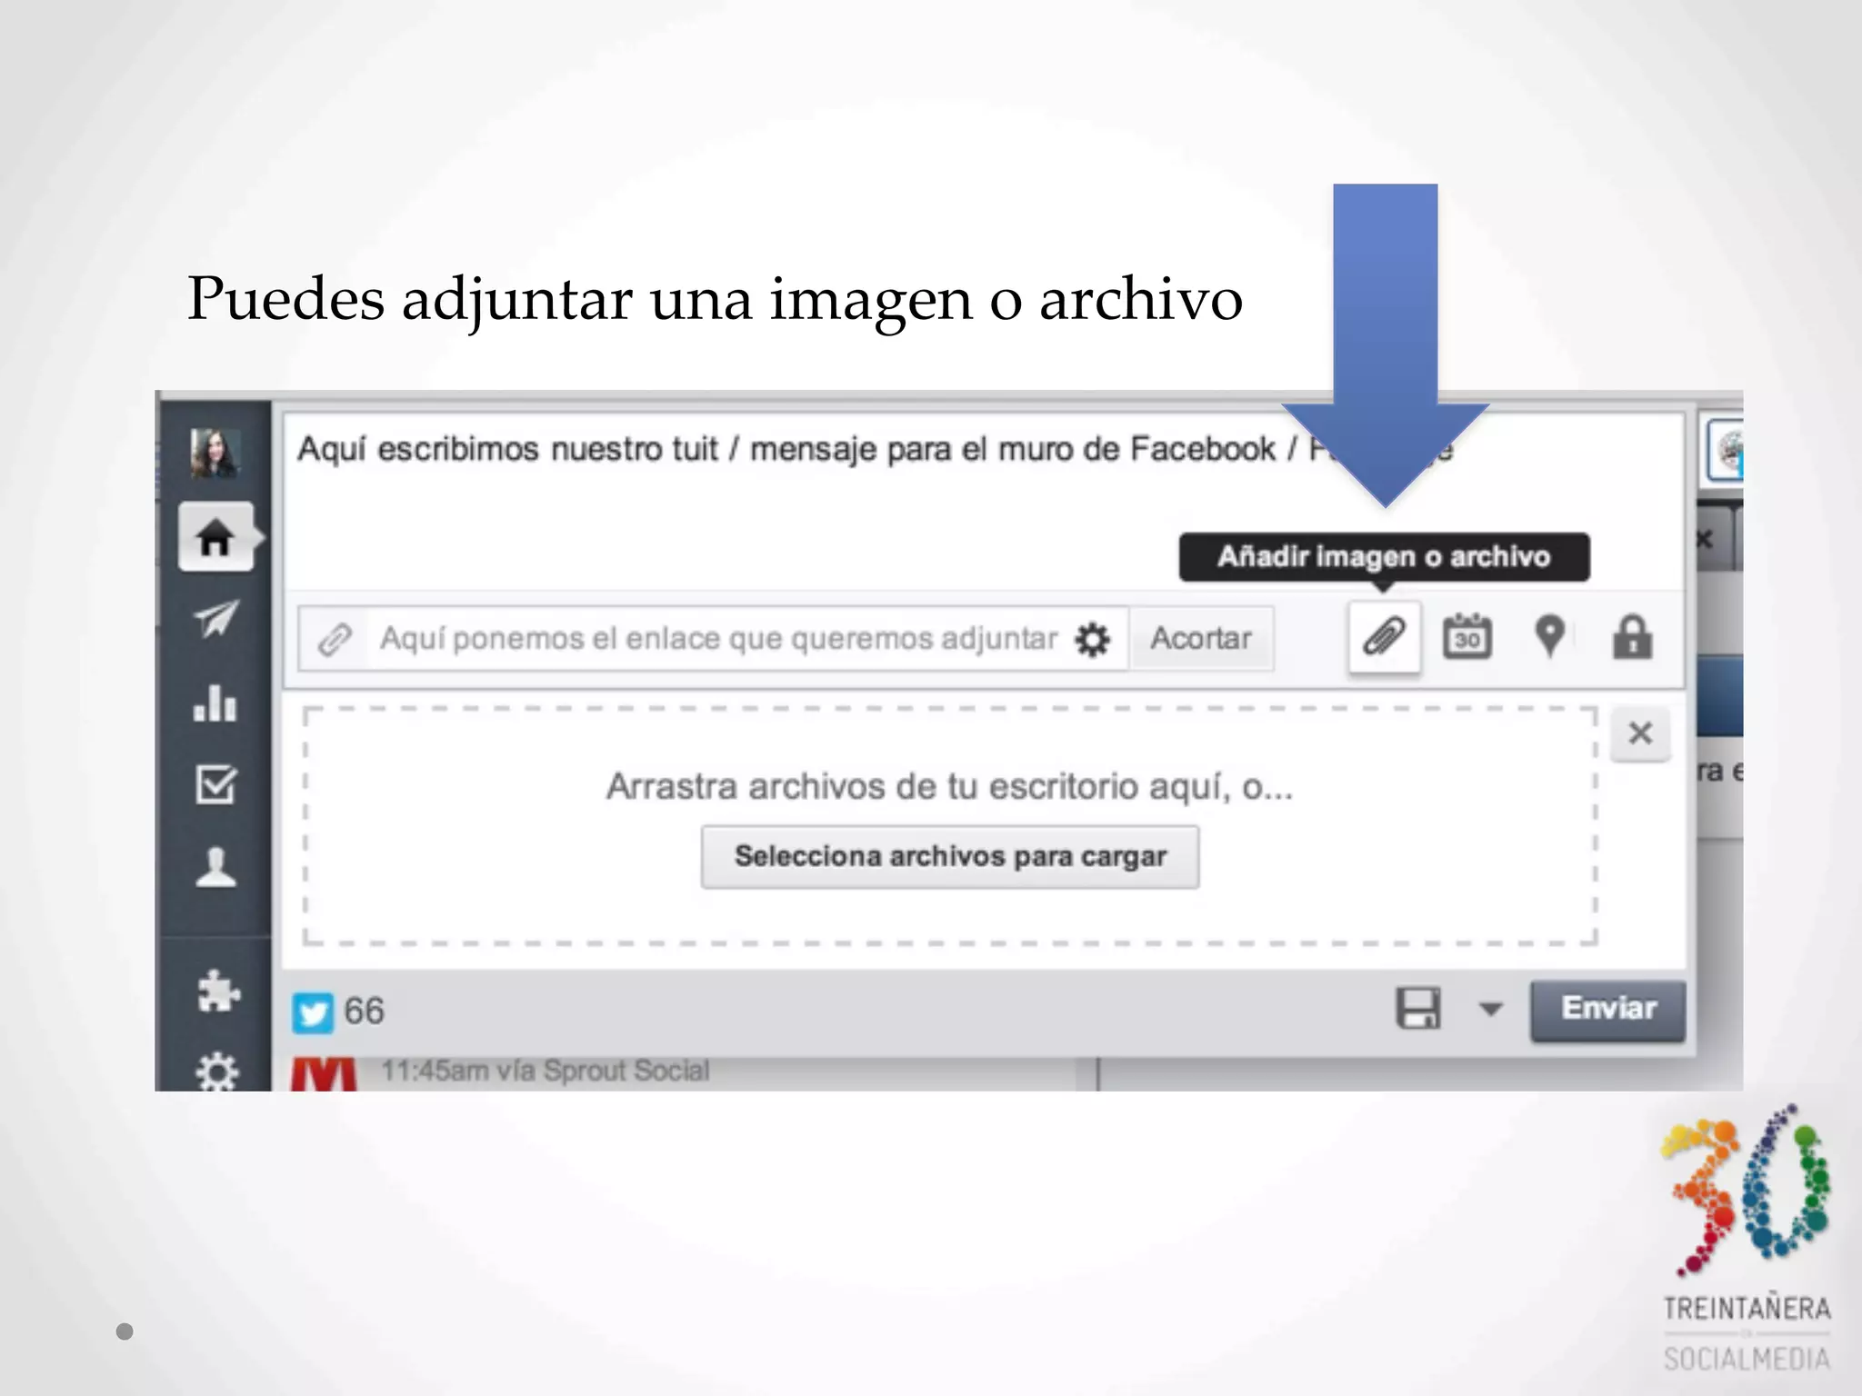Viewport: 1862px width, 1396px height.
Task: Open the Home streams sidebar icon
Action: (215, 537)
